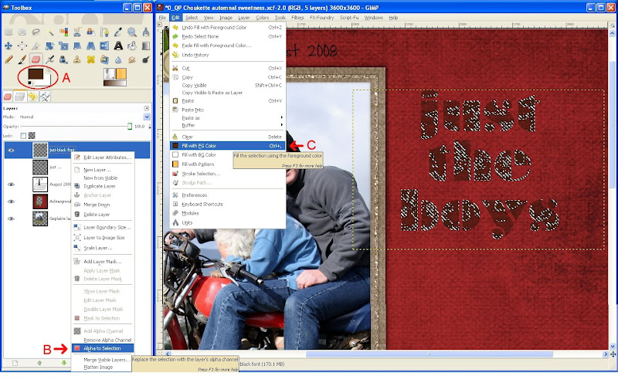
Task: Select the Paintbrush tool
Action: [x=22, y=59]
